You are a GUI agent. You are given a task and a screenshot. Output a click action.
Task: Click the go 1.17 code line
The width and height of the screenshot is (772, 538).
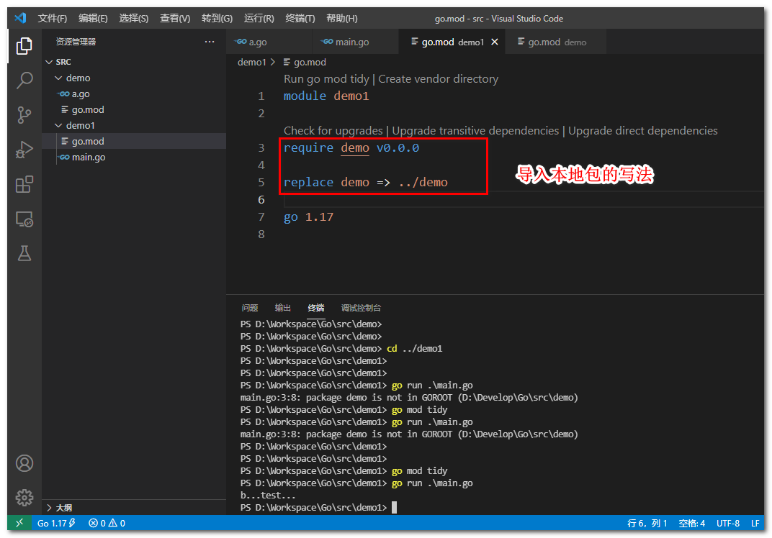(308, 217)
